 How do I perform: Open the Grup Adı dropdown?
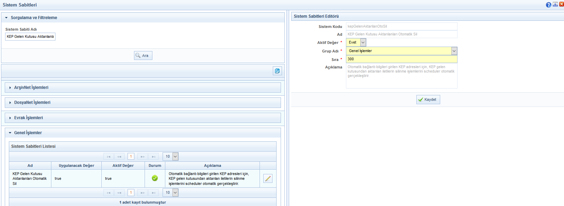click(454, 51)
